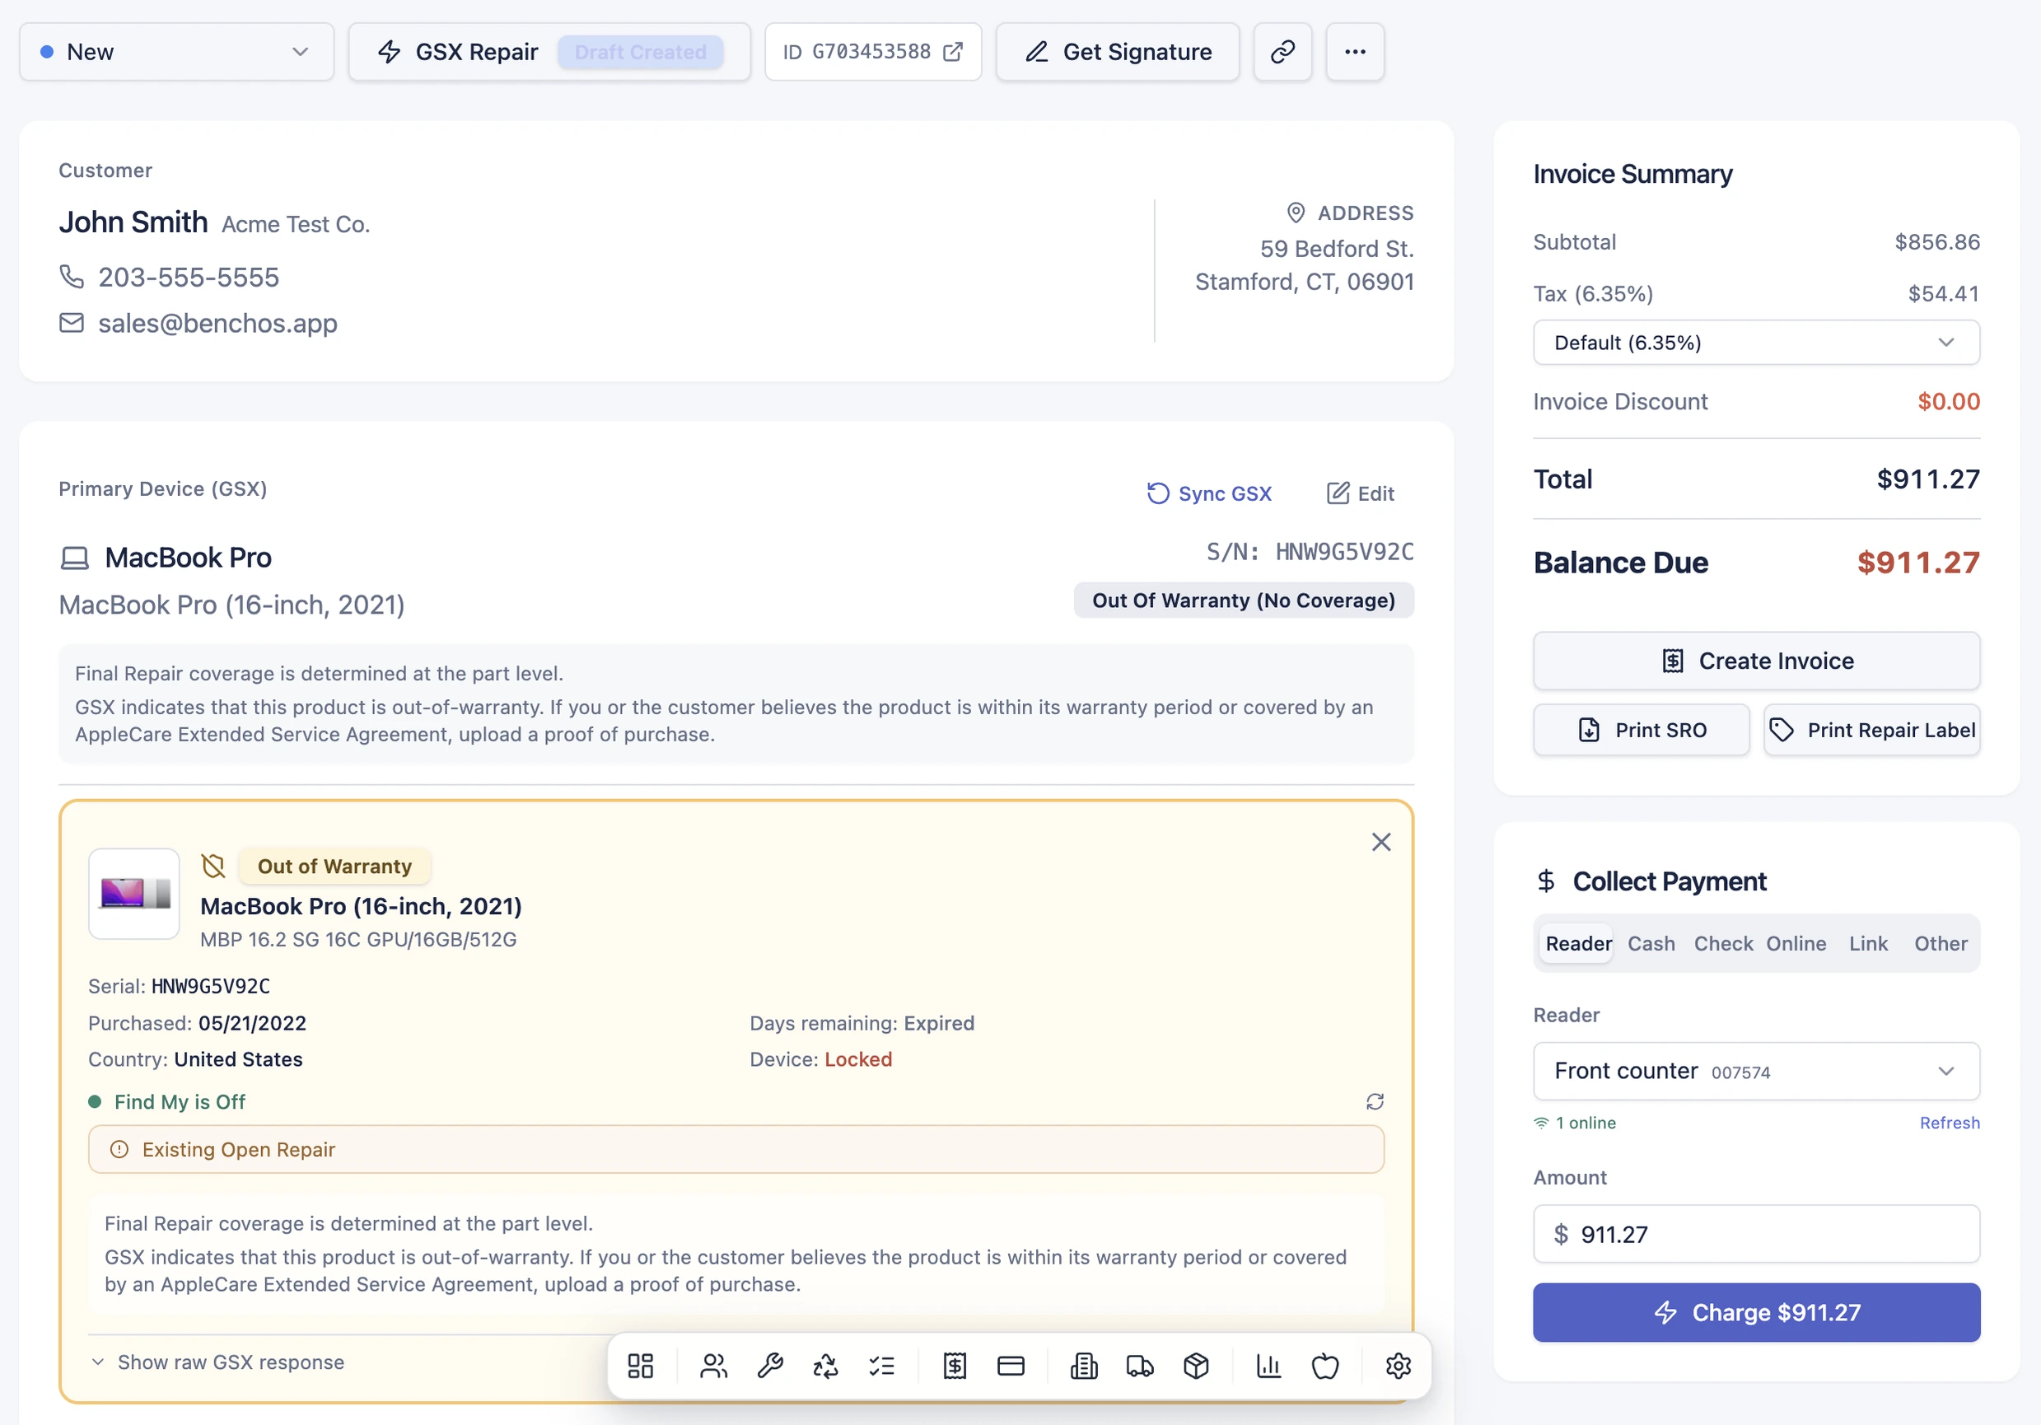
Task: Click the Get Signature button
Action: 1118,52
